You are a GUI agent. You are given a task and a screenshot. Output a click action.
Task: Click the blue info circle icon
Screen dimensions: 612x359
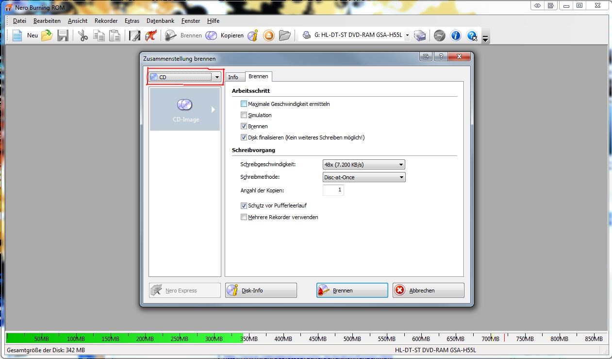click(x=456, y=35)
